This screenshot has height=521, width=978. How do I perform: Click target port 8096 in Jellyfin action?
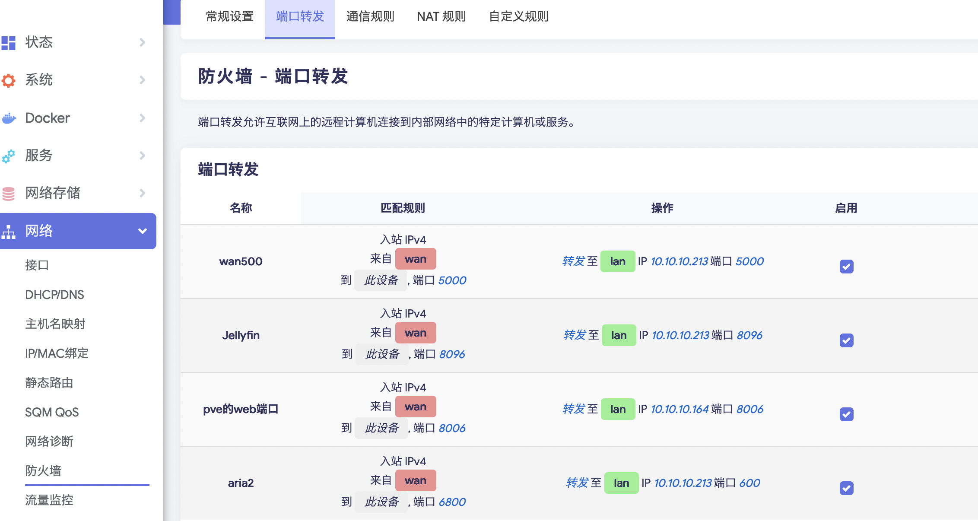pyautogui.click(x=749, y=335)
